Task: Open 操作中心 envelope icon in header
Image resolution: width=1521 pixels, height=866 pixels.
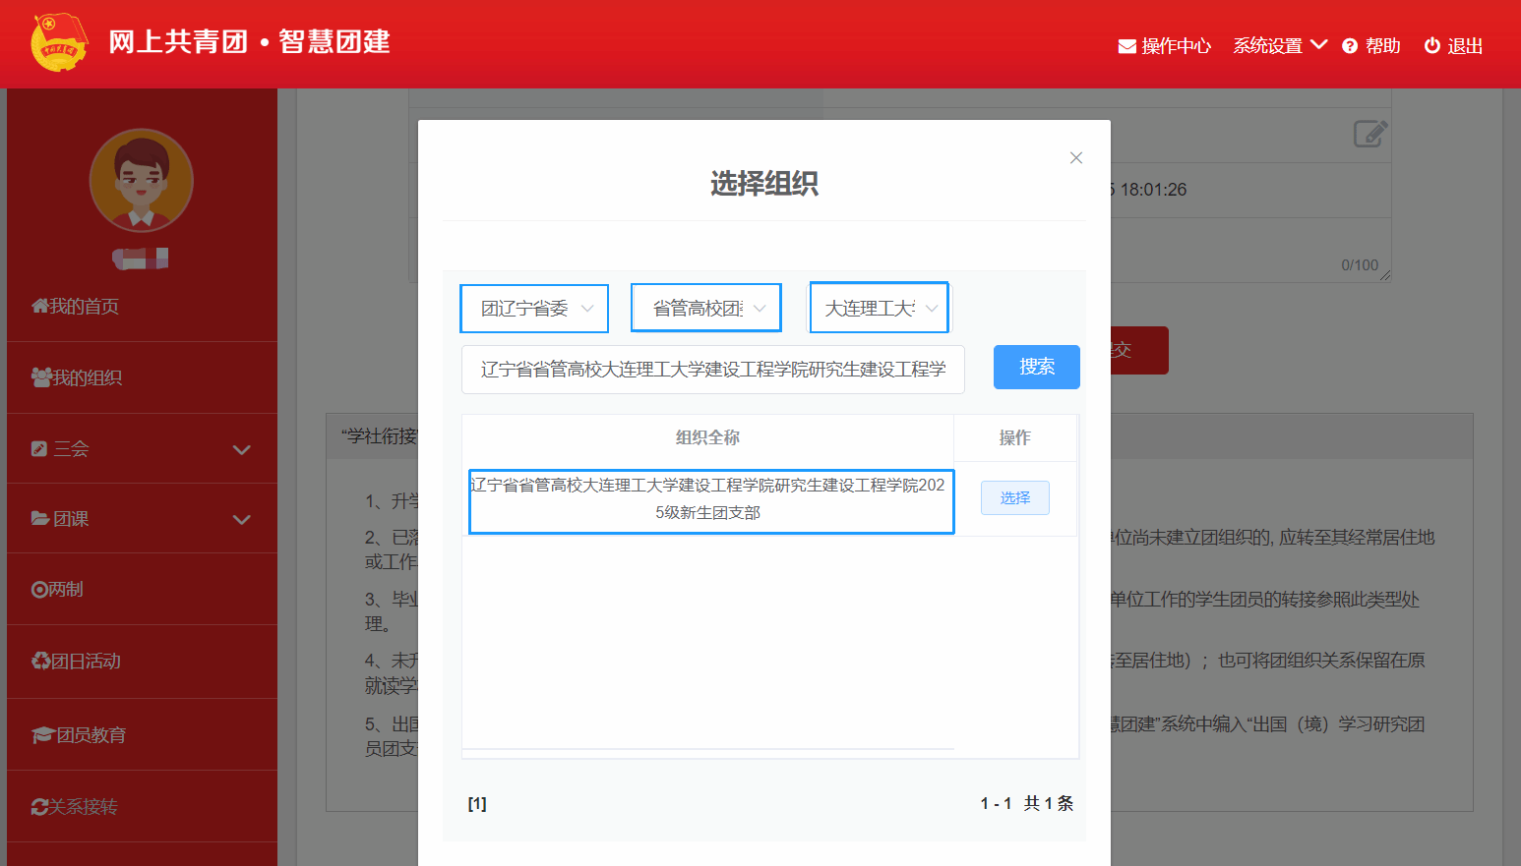Action: pos(1127,46)
